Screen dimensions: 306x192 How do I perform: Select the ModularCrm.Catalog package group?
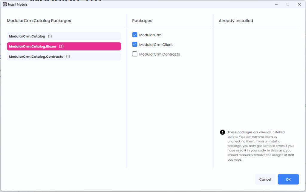(64, 36)
